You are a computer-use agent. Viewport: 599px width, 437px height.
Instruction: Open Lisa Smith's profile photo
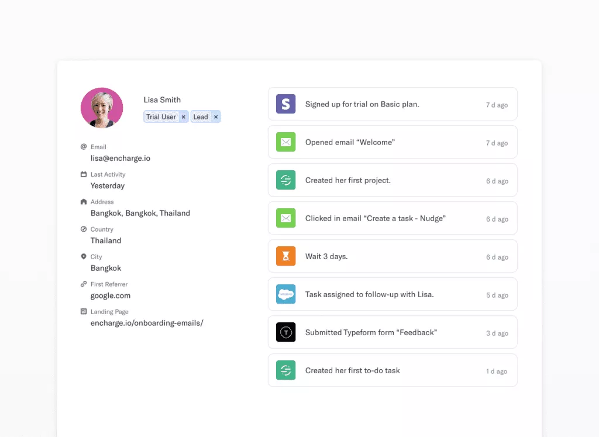pos(102,108)
